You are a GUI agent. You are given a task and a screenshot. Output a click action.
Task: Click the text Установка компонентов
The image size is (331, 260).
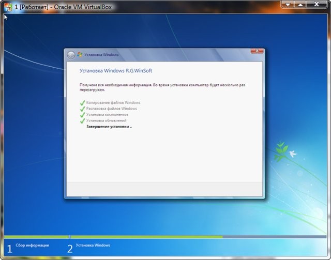point(107,115)
